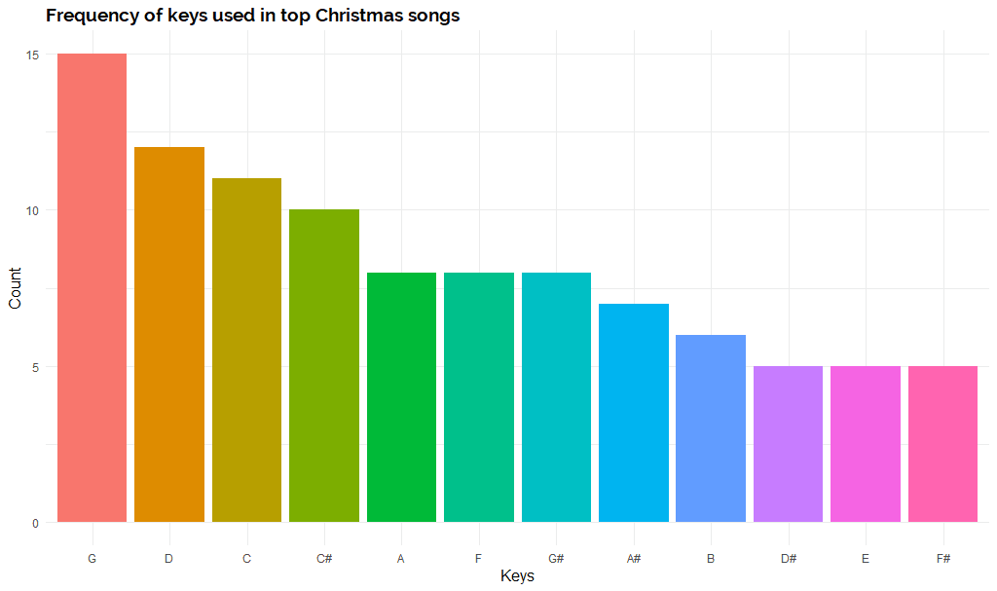
Task: Click the sky blue A# bar
Action: pyautogui.click(x=634, y=413)
